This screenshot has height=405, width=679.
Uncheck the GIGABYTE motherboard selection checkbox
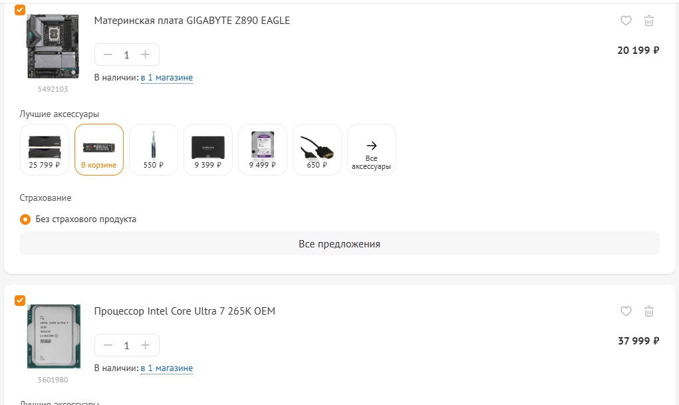coord(20,9)
